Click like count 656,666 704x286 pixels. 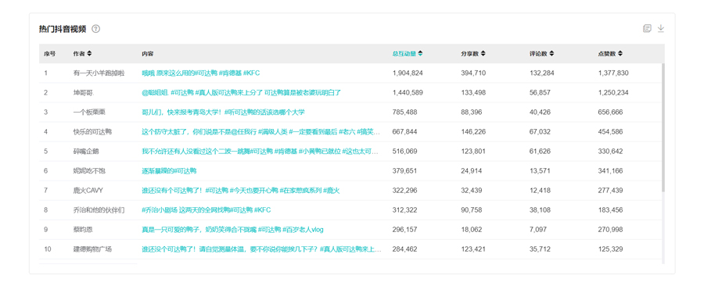(611, 112)
